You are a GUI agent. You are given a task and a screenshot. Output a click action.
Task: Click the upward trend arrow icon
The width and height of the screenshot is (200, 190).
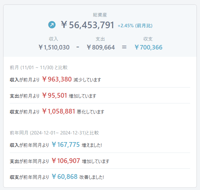tap(52, 25)
